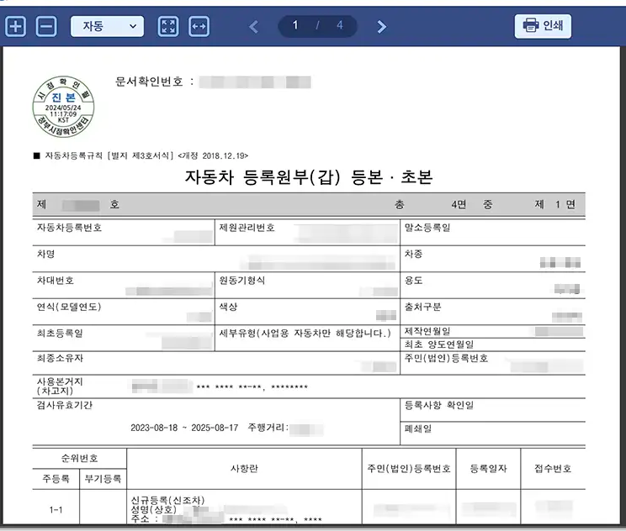
Task: Click the 사항란 column header
Action: pyautogui.click(x=244, y=469)
